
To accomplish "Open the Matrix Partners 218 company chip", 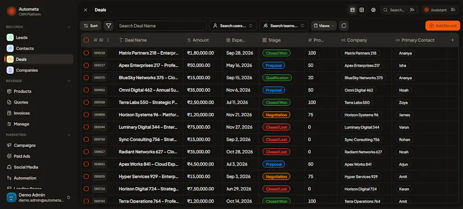I will 361,53.
